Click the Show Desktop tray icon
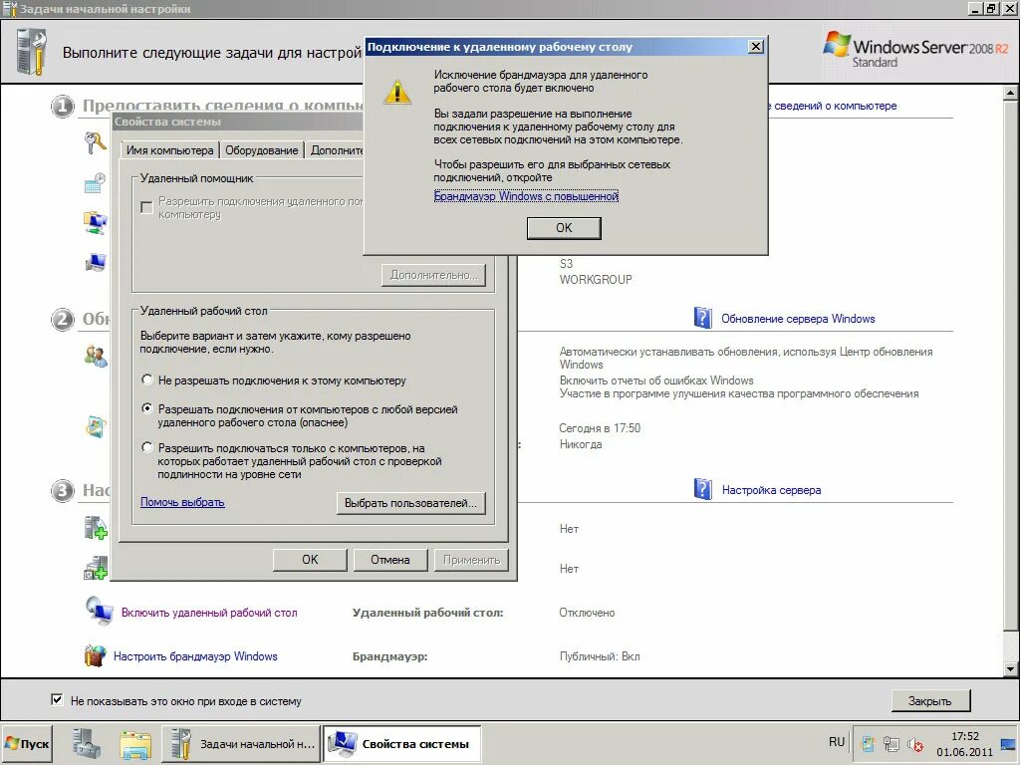This screenshot has height=765, width=1020. pyautogui.click(x=1008, y=744)
